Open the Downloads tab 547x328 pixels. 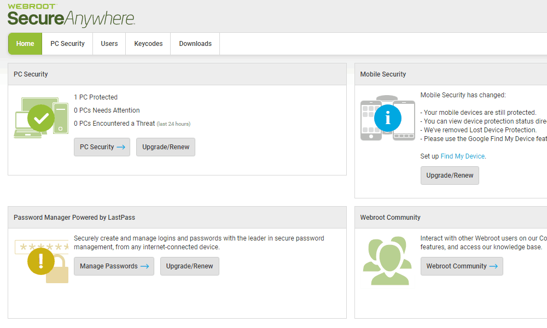coord(195,44)
